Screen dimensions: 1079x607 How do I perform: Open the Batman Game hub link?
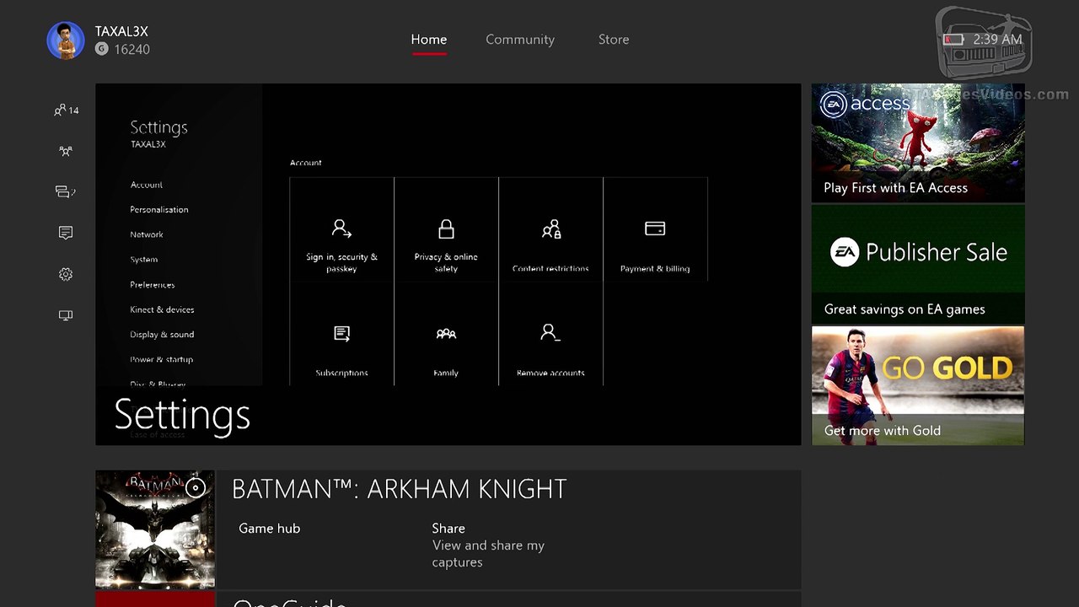point(270,529)
